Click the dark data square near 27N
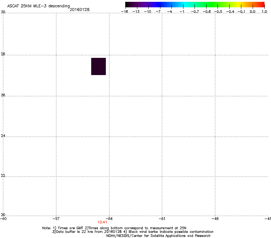 [x=99, y=66]
